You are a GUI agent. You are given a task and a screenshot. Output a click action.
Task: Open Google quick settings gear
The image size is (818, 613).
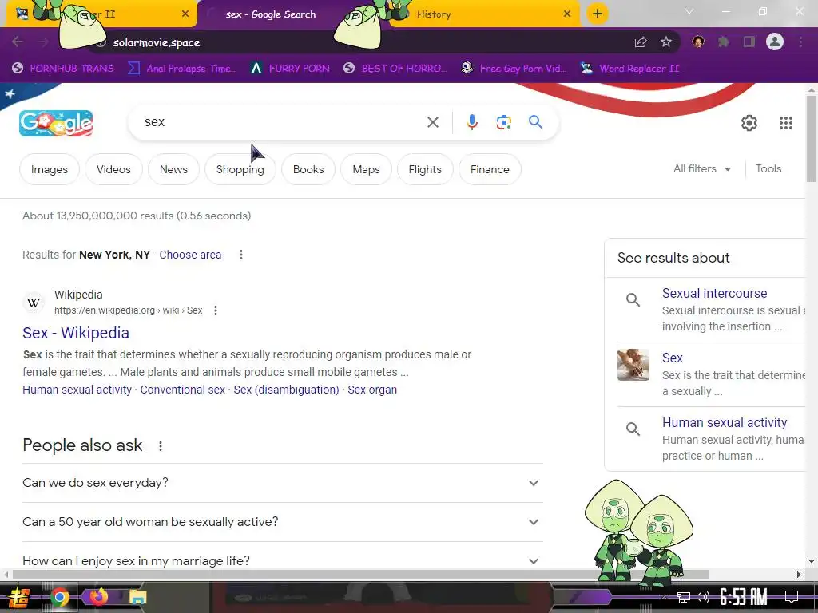(749, 122)
